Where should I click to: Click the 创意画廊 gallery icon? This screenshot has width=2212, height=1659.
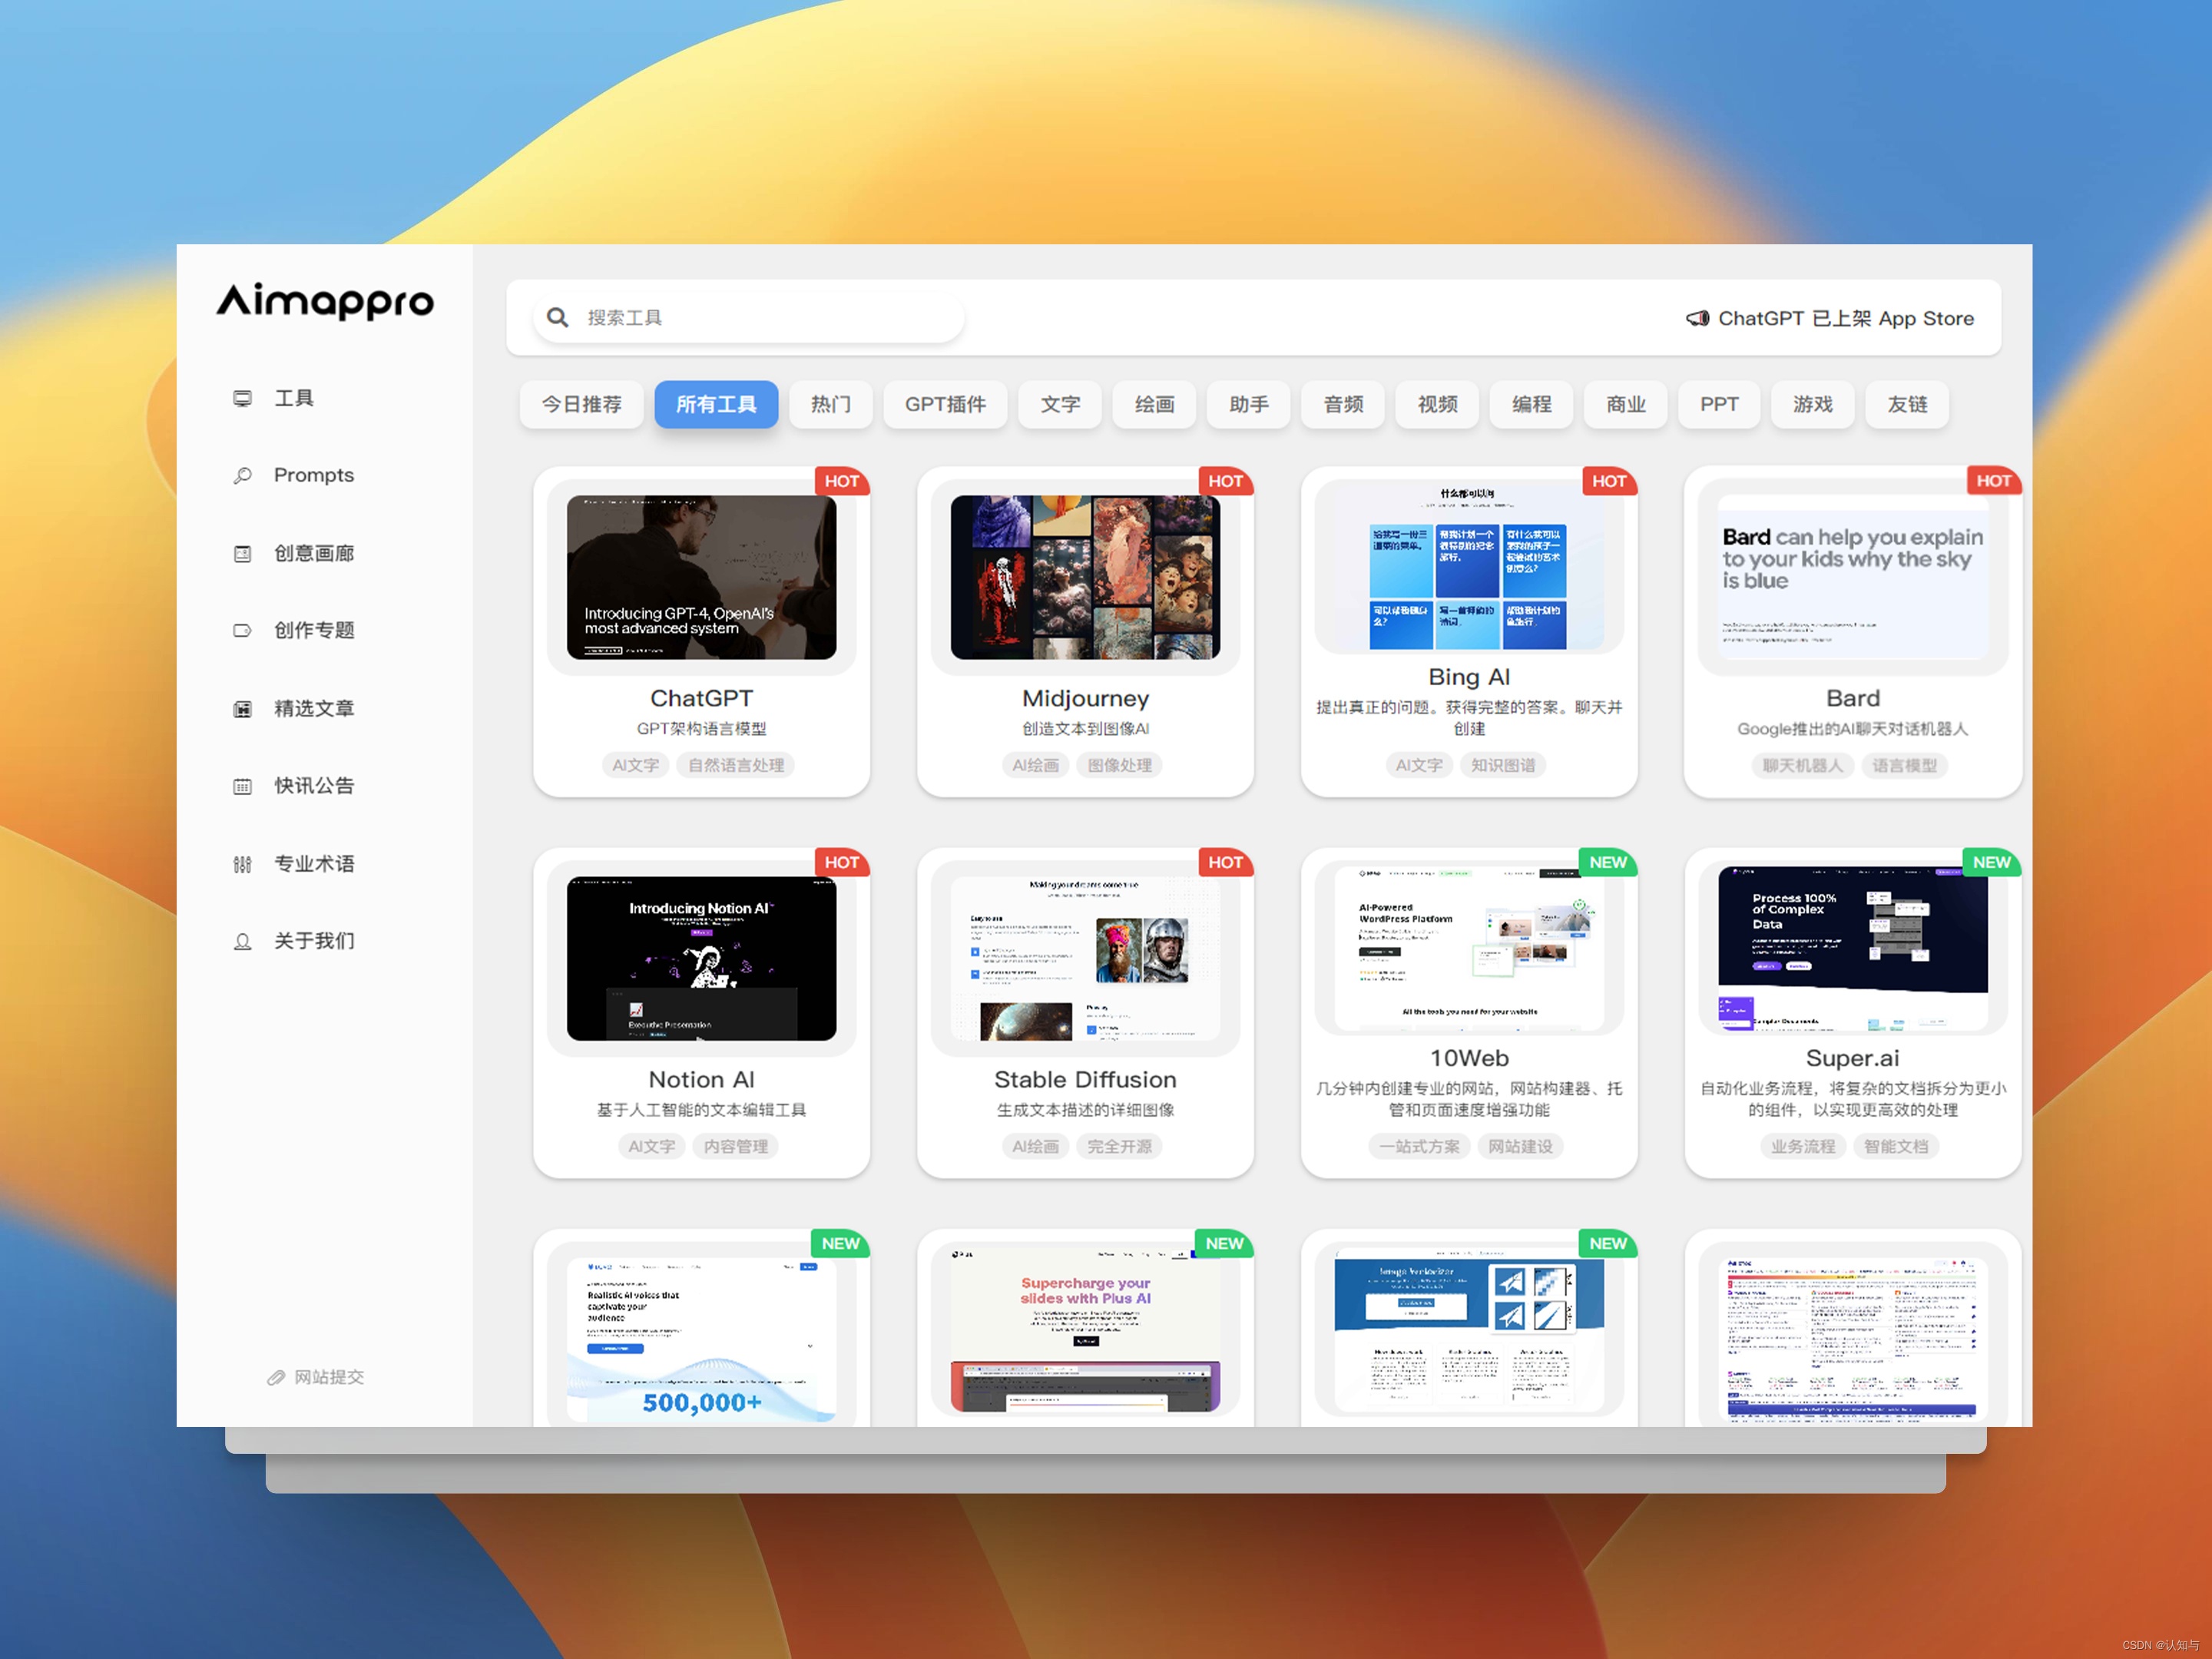coord(242,553)
